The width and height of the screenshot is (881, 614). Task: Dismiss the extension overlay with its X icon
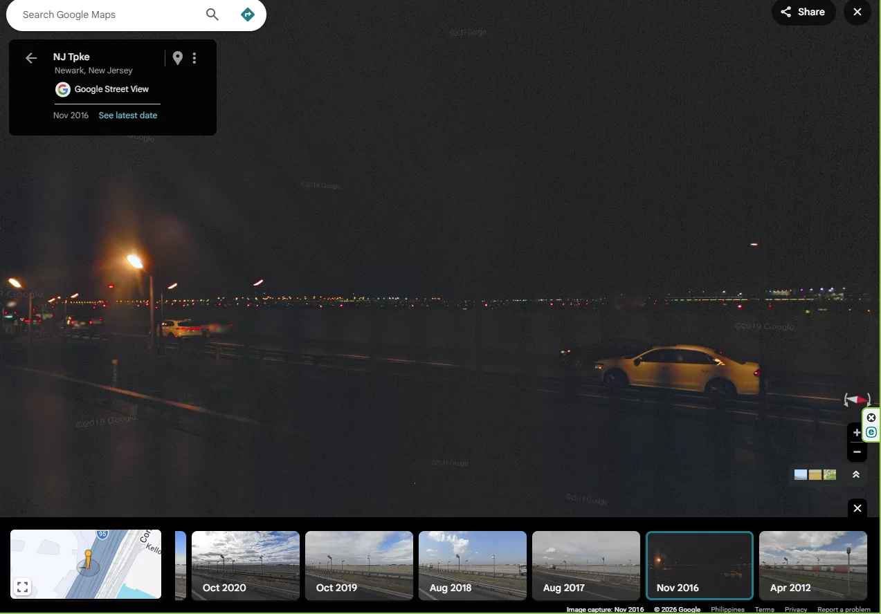tap(871, 418)
